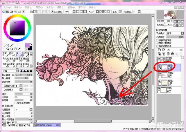This screenshot has height=132, width=186.
Task: Select the lasso selection tool
Action: pos(8,45)
